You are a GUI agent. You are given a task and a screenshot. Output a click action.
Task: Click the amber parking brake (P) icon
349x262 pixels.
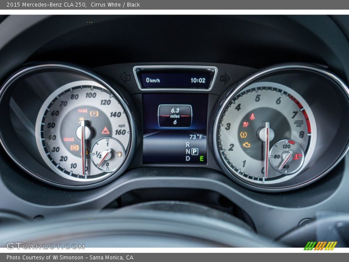94,114
